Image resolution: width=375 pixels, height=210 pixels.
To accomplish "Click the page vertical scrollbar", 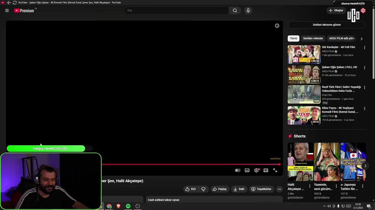I will [x=373, y=44].
